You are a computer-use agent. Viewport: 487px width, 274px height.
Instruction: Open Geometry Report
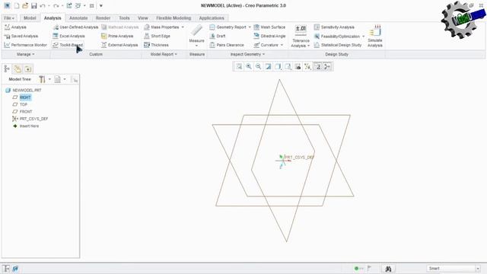228,27
